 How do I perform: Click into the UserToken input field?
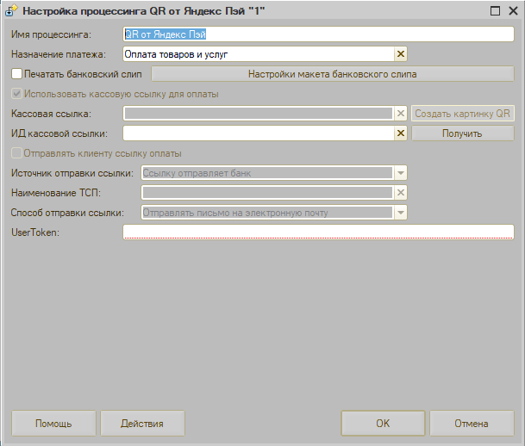pos(318,232)
